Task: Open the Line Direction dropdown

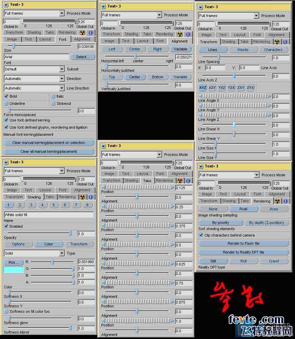Action: coord(62,88)
